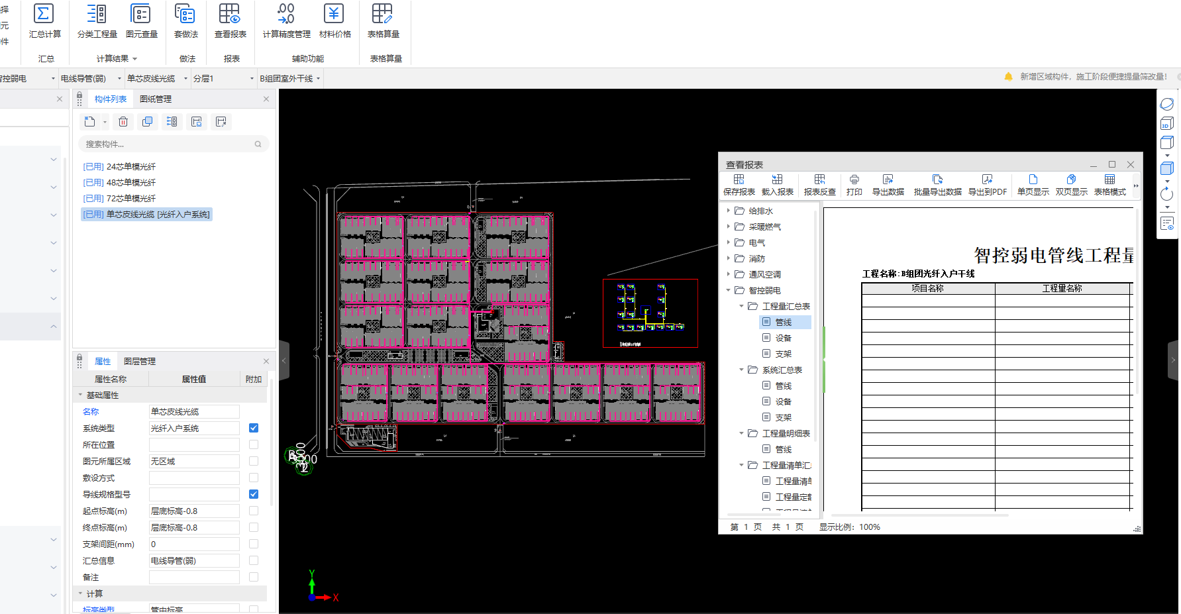Open the 套做法 tool
The image size is (1181, 614).
(x=185, y=21)
